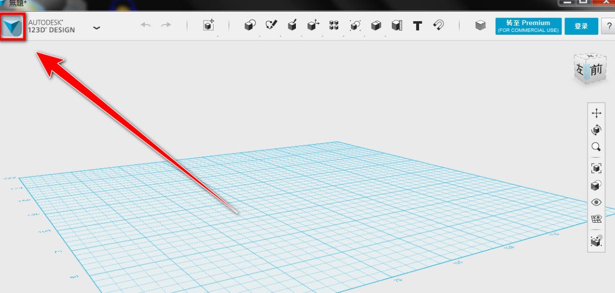The image size is (615, 293).
Task: Open the Materials panel
Action: tap(480, 26)
